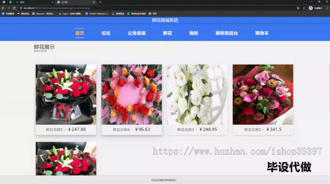
Task: Open the 鲜花名称4 rose wreath image
Action: tap(132, 94)
